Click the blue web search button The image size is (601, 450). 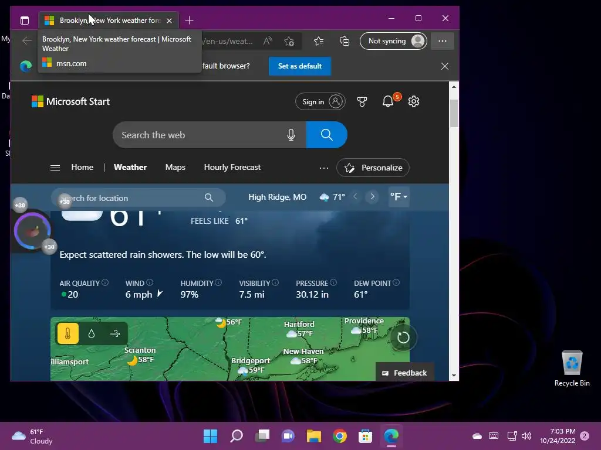(x=326, y=135)
